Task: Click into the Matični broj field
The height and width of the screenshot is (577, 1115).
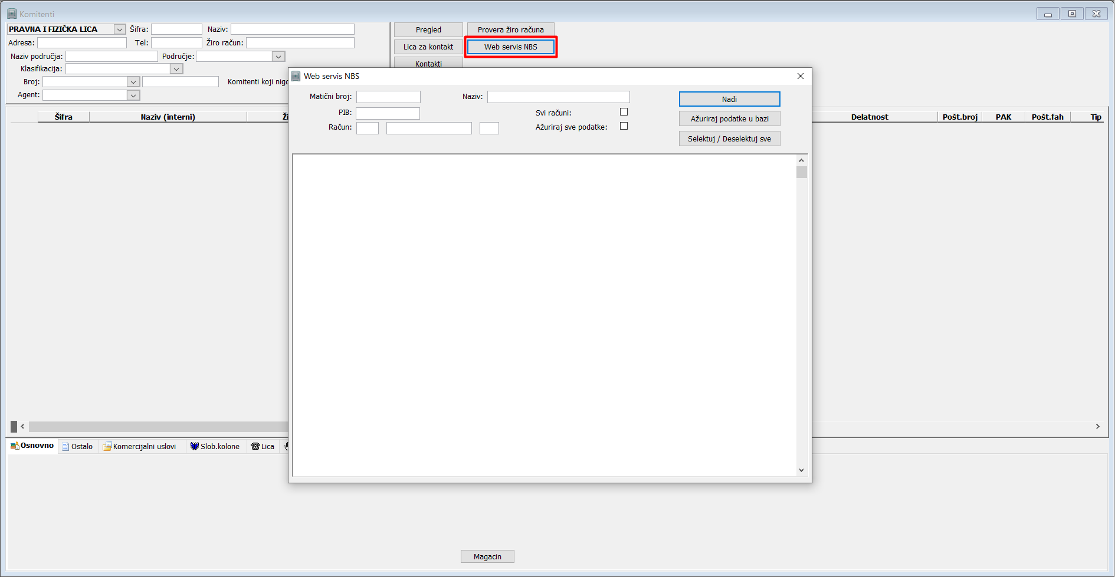Action: (x=388, y=97)
